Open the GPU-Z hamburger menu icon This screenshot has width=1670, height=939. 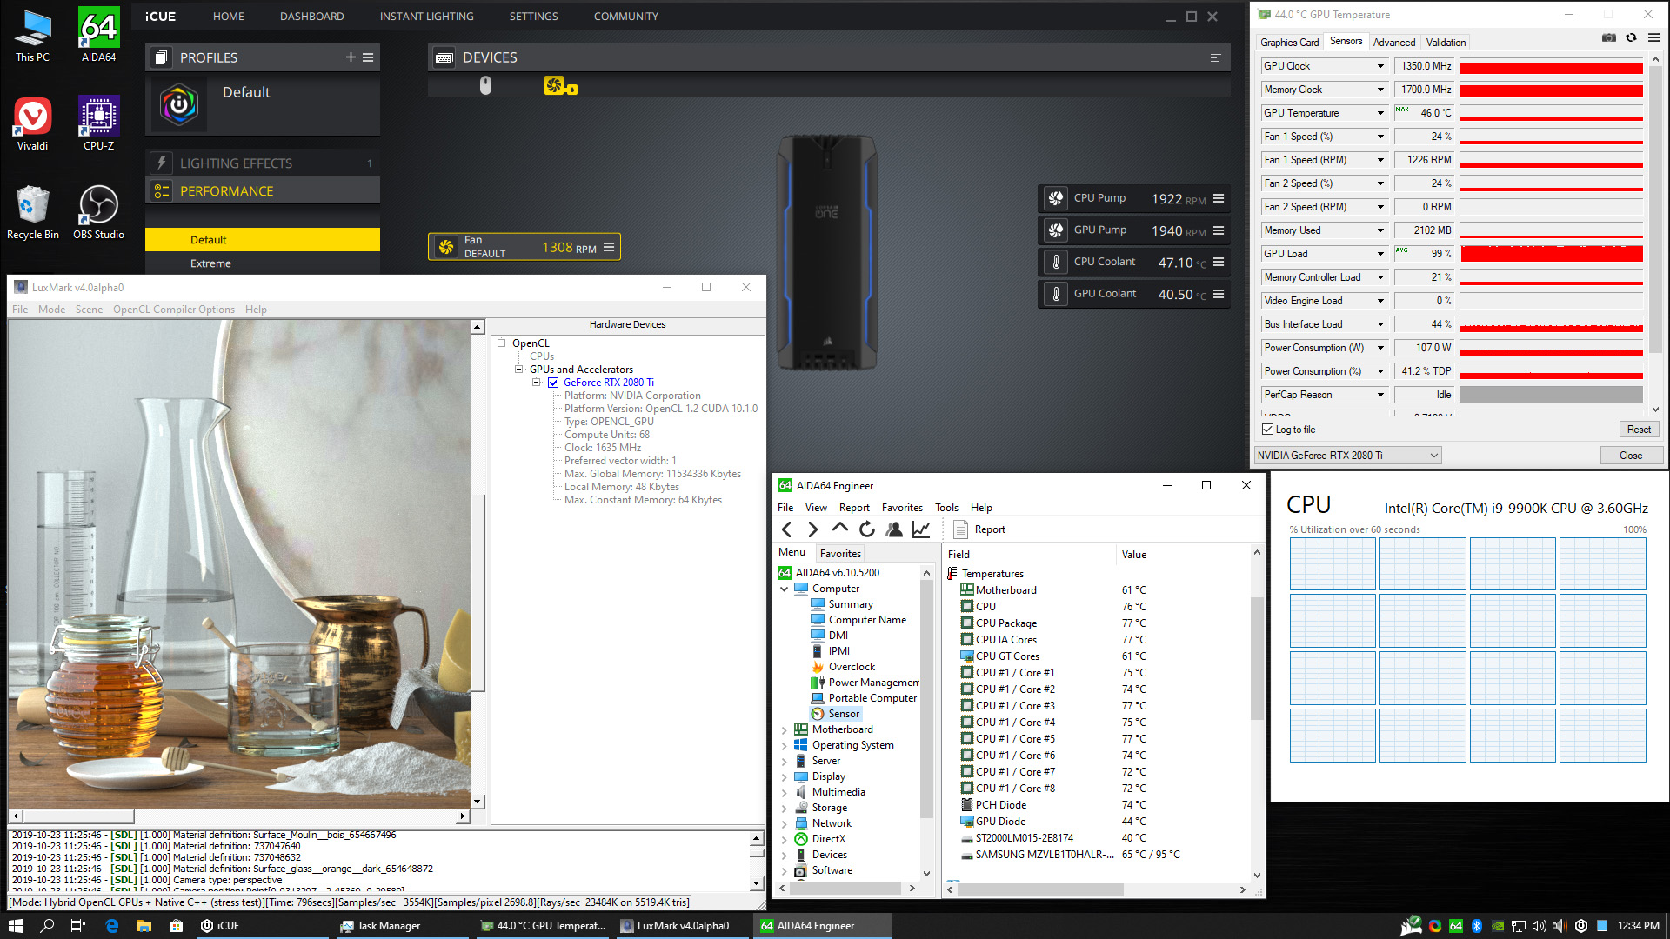pyautogui.click(x=1653, y=37)
